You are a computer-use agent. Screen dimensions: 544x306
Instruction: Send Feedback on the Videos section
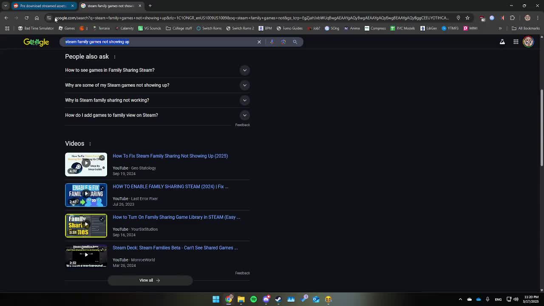click(x=242, y=273)
